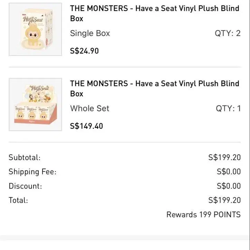Click the Shipping Fee label

click(33, 172)
